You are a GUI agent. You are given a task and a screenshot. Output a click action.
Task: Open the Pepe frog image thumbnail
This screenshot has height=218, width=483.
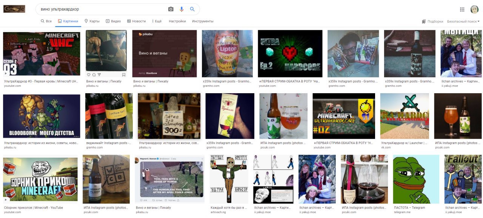tap(416, 179)
